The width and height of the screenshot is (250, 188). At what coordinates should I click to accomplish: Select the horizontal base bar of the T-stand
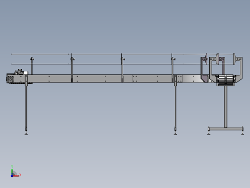click(225, 129)
